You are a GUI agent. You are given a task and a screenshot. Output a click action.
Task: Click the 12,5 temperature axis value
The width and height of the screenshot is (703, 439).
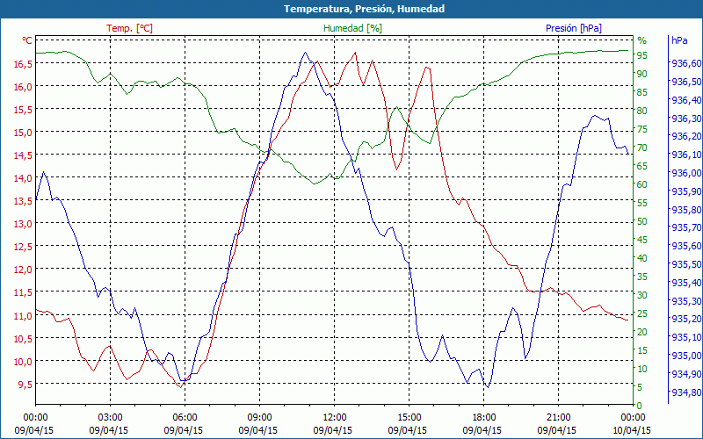coord(23,247)
